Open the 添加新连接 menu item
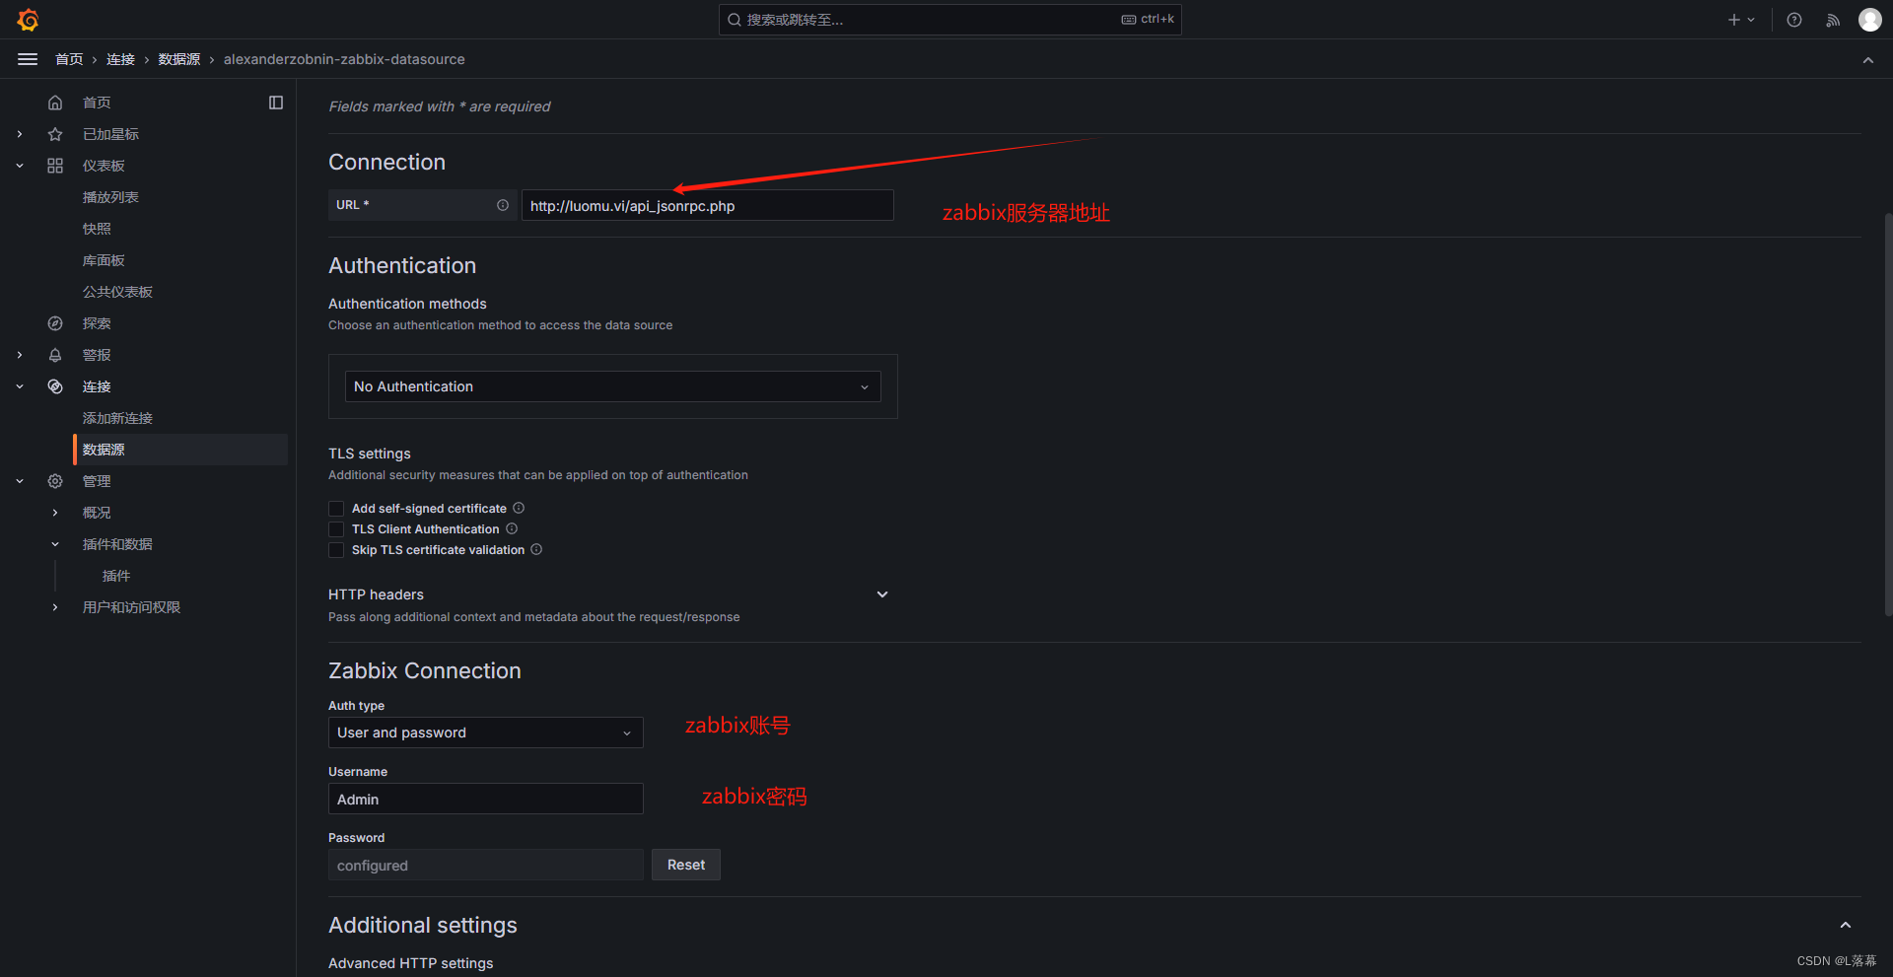The image size is (1893, 977). (117, 418)
